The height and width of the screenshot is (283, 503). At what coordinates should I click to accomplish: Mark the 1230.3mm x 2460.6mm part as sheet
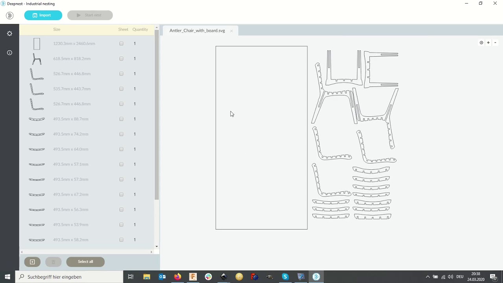(x=121, y=44)
